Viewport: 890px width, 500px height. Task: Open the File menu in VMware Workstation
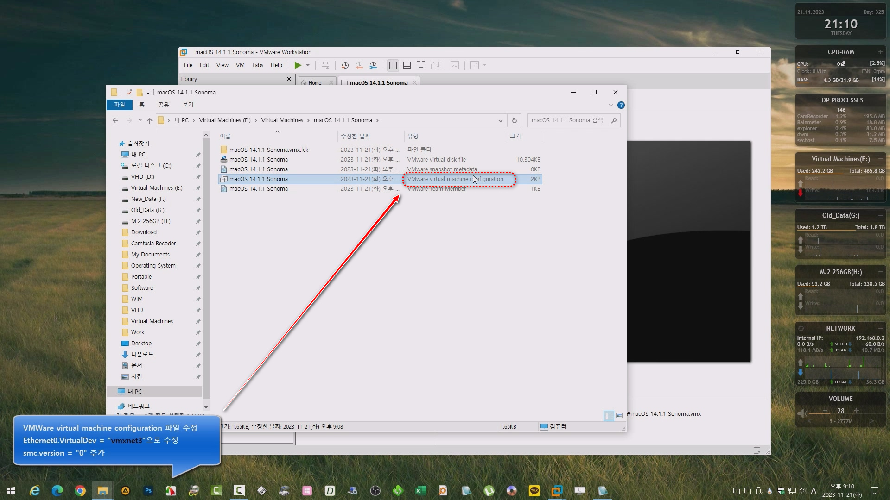(x=188, y=65)
